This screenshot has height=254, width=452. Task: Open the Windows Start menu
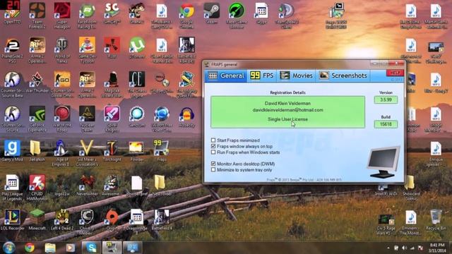[8, 248]
